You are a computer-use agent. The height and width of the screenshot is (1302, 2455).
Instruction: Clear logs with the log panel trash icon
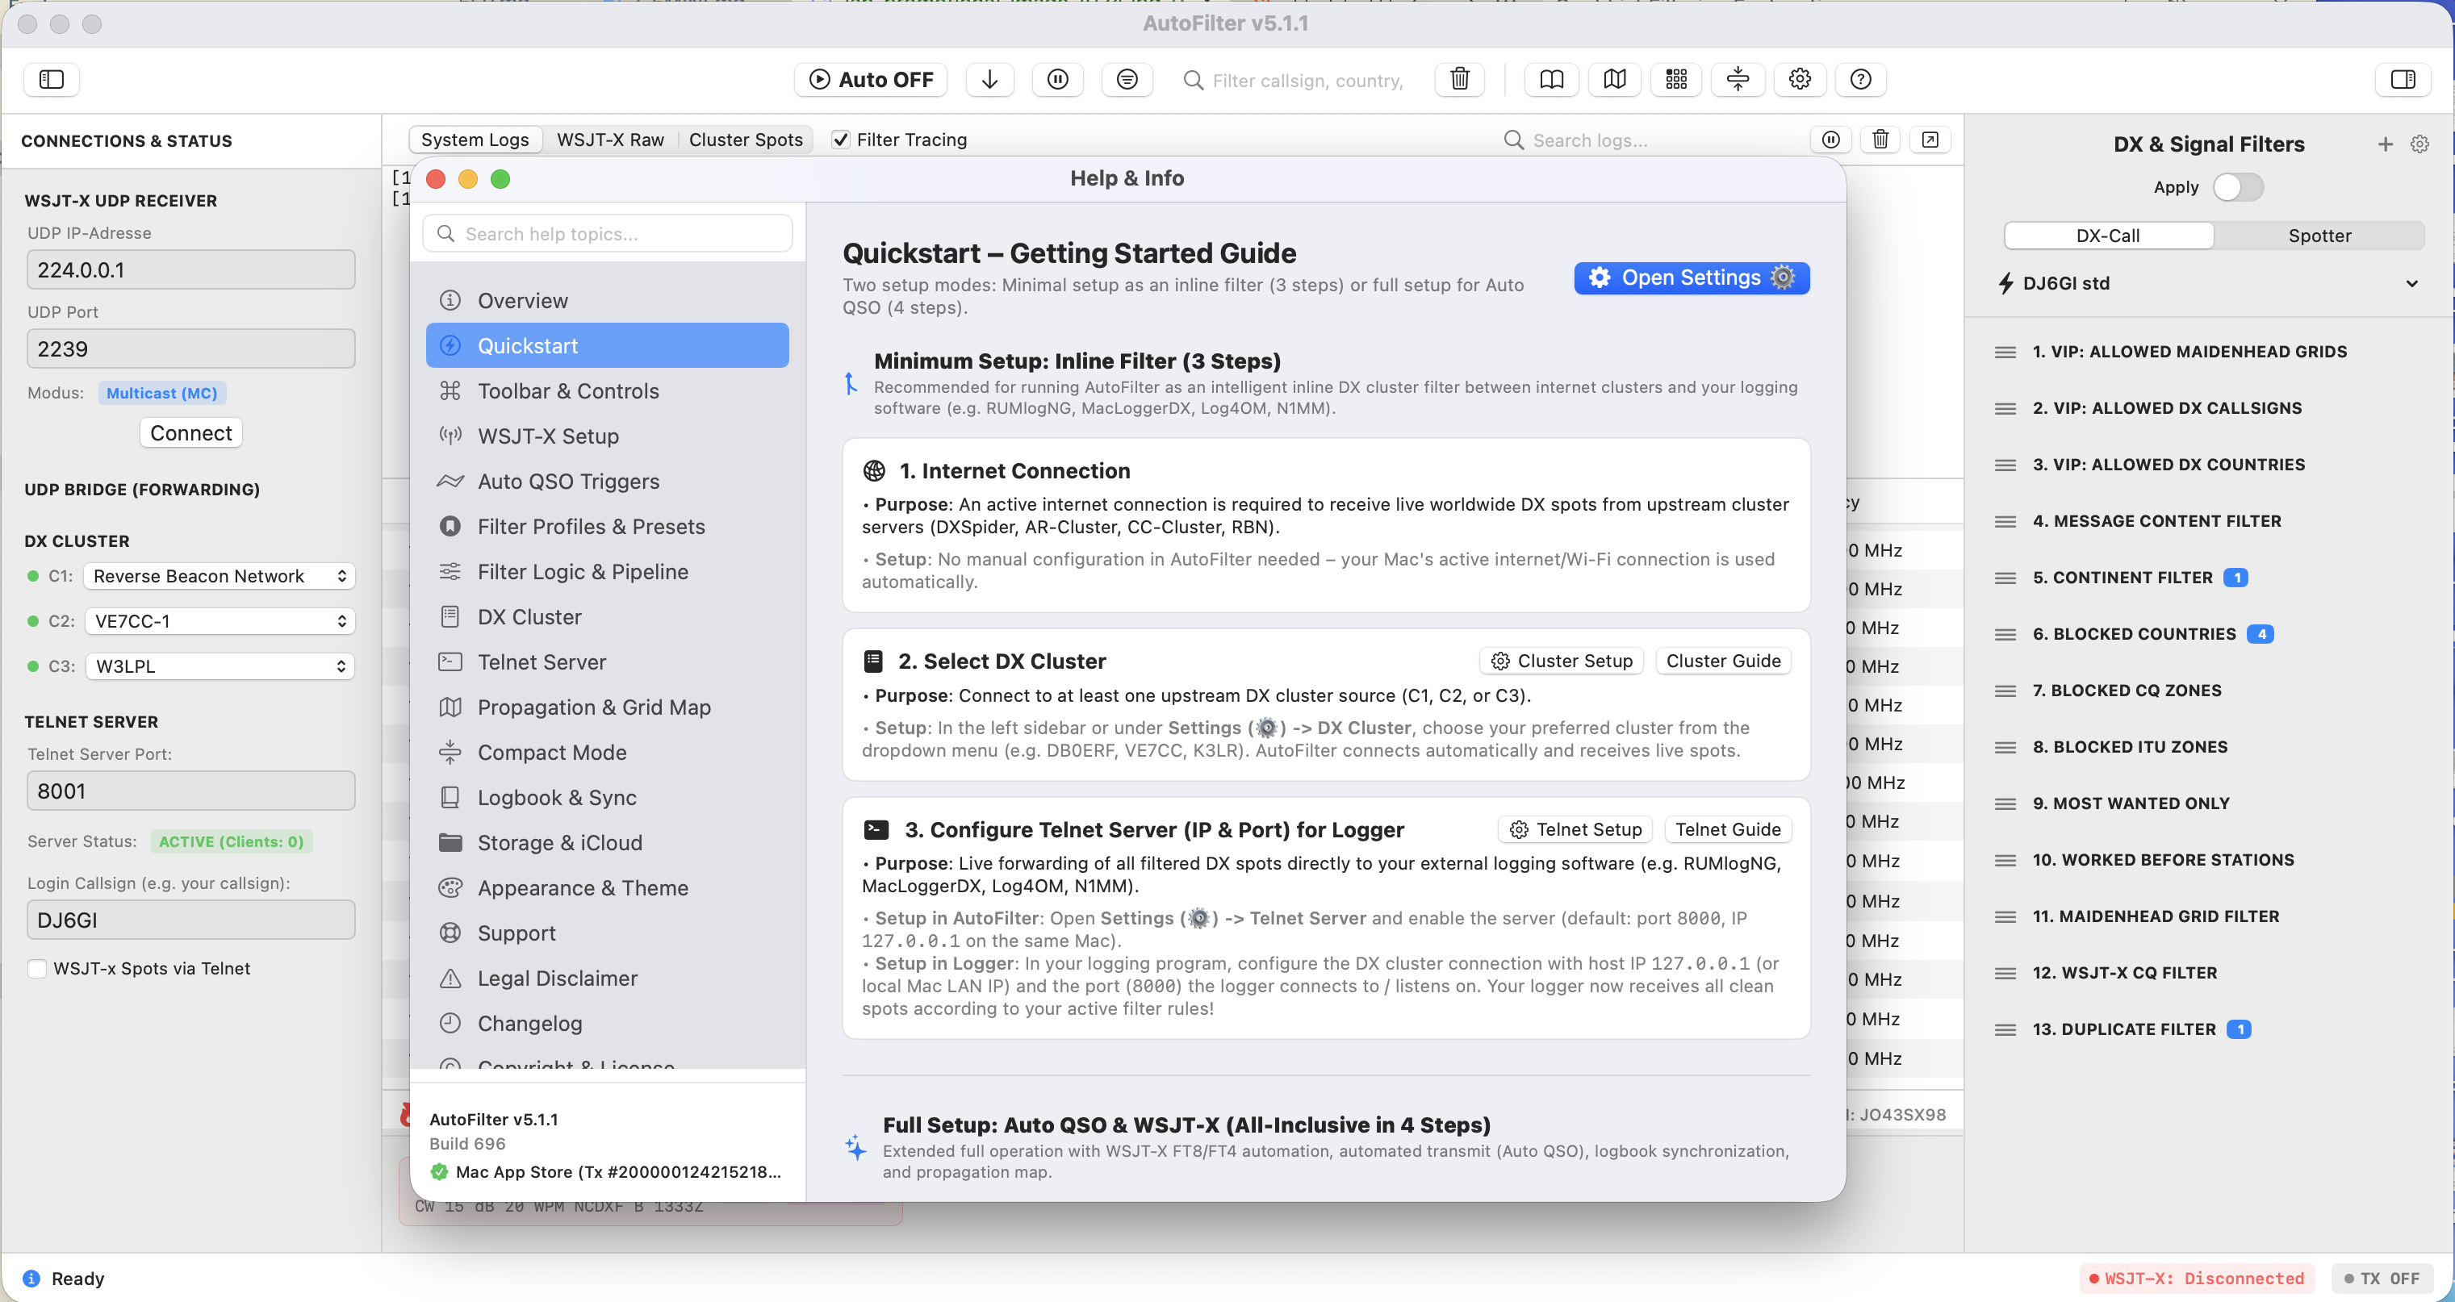[1880, 140]
